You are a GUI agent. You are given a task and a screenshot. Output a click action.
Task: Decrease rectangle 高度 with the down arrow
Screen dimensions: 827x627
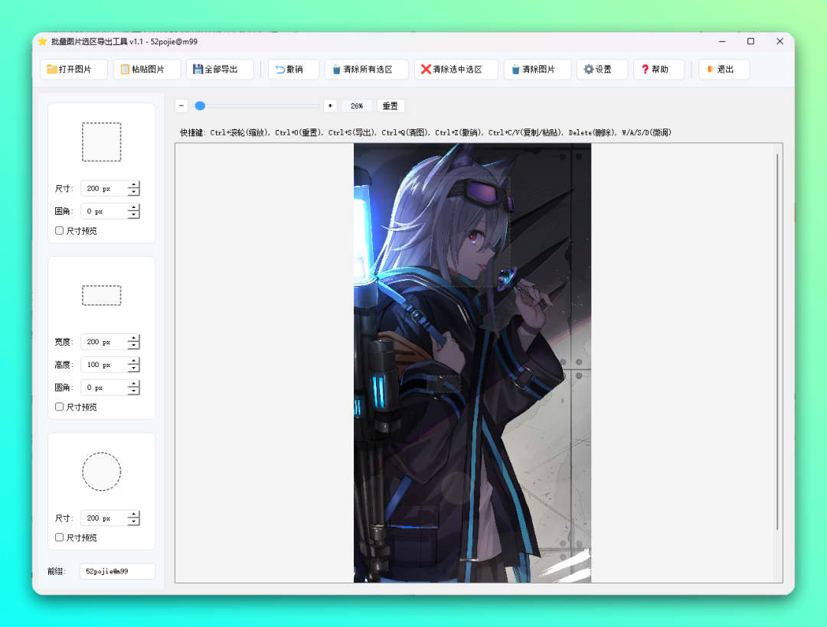pyautogui.click(x=134, y=369)
